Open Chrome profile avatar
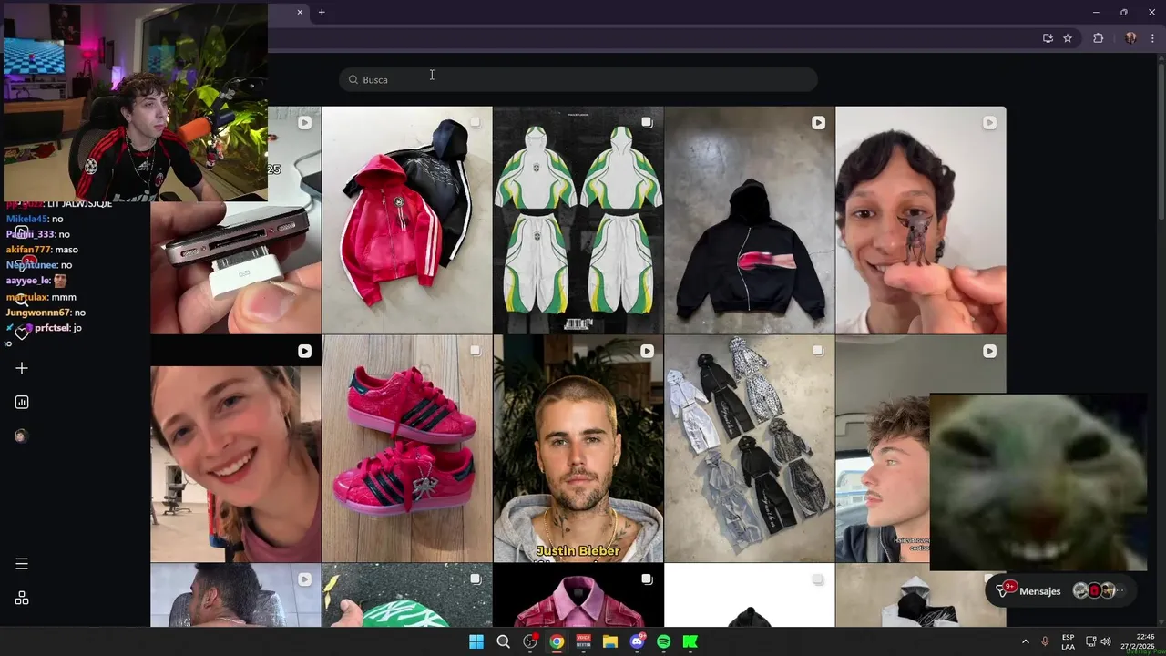The width and height of the screenshot is (1166, 656). click(x=1130, y=38)
